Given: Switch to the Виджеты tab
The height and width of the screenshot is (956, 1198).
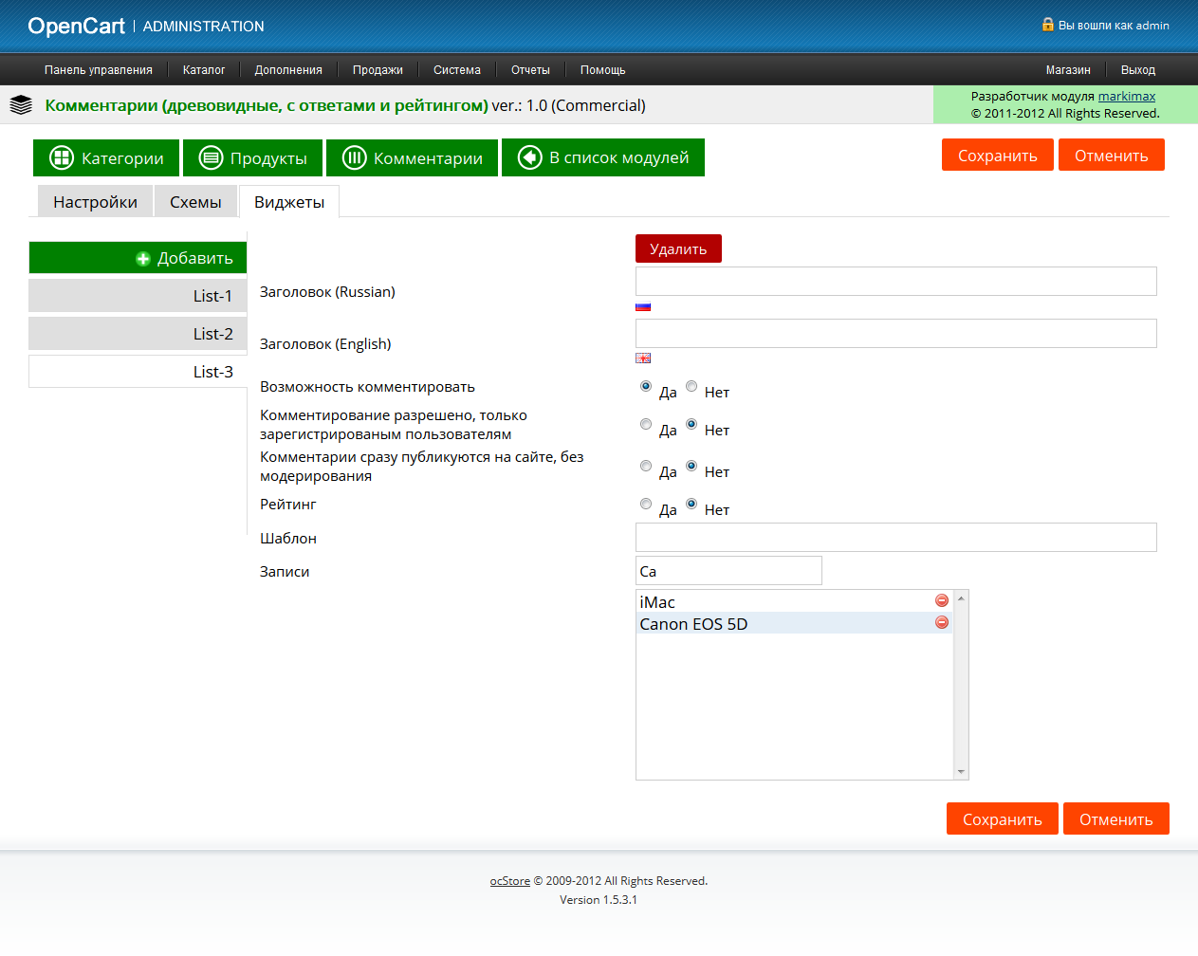Looking at the screenshot, I should click(289, 202).
